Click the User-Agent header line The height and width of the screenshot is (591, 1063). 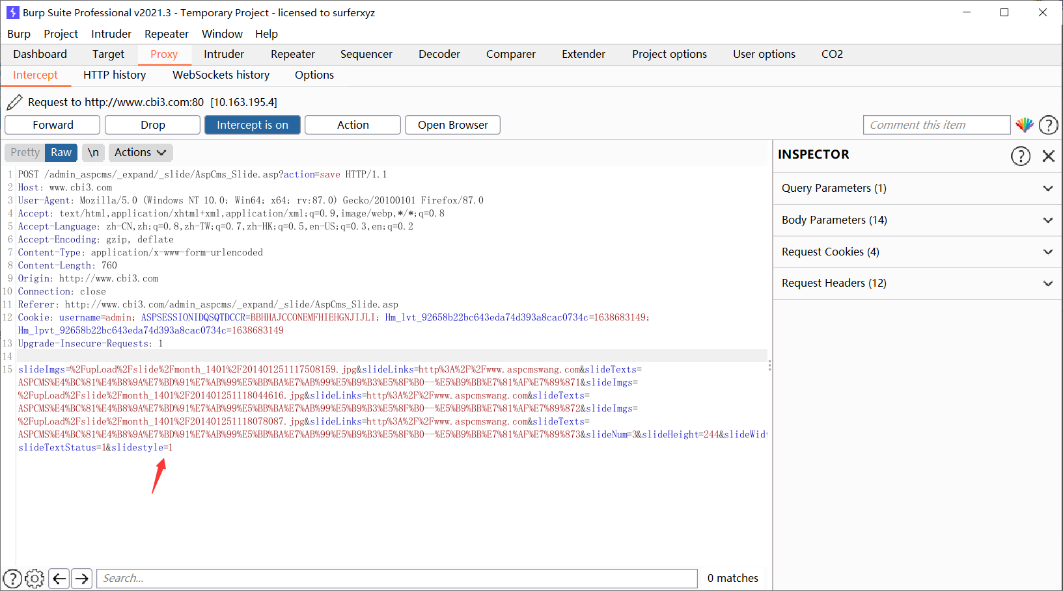click(x=251, y=200)
